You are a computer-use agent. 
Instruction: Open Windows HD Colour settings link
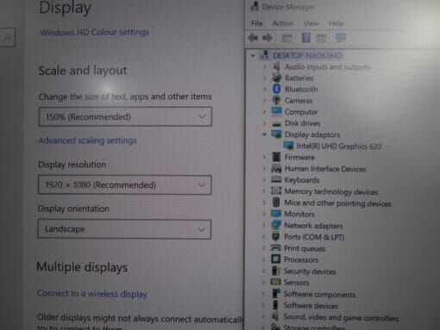pyautogui.click(x=94, y=32)
